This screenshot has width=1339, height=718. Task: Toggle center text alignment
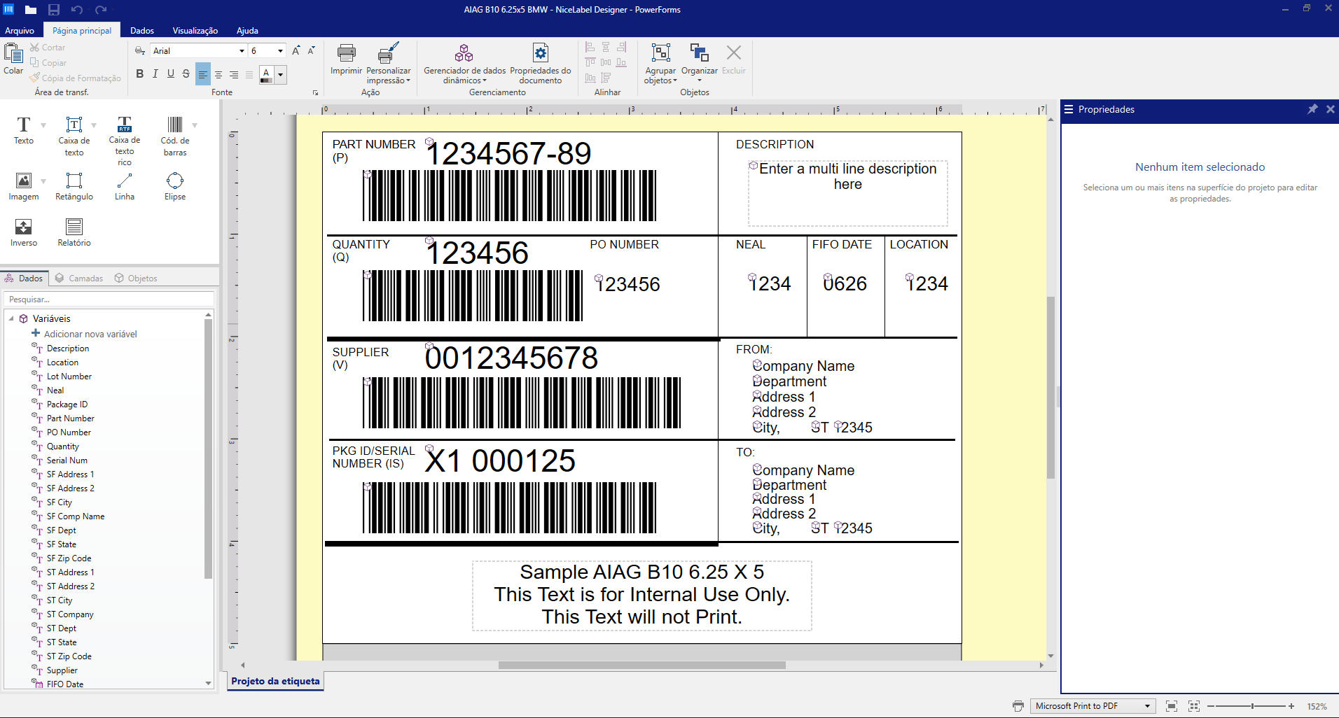tap(218, 74)
